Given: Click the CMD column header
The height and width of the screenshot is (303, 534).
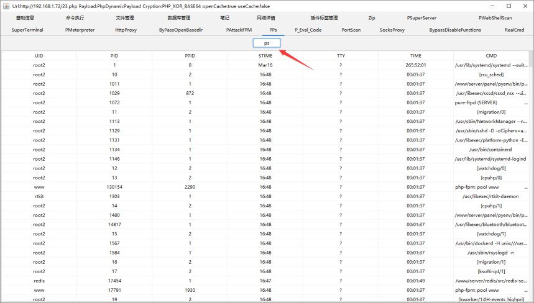Looking at the screenshot, I should pyautogui.click(x=491, y=56).
